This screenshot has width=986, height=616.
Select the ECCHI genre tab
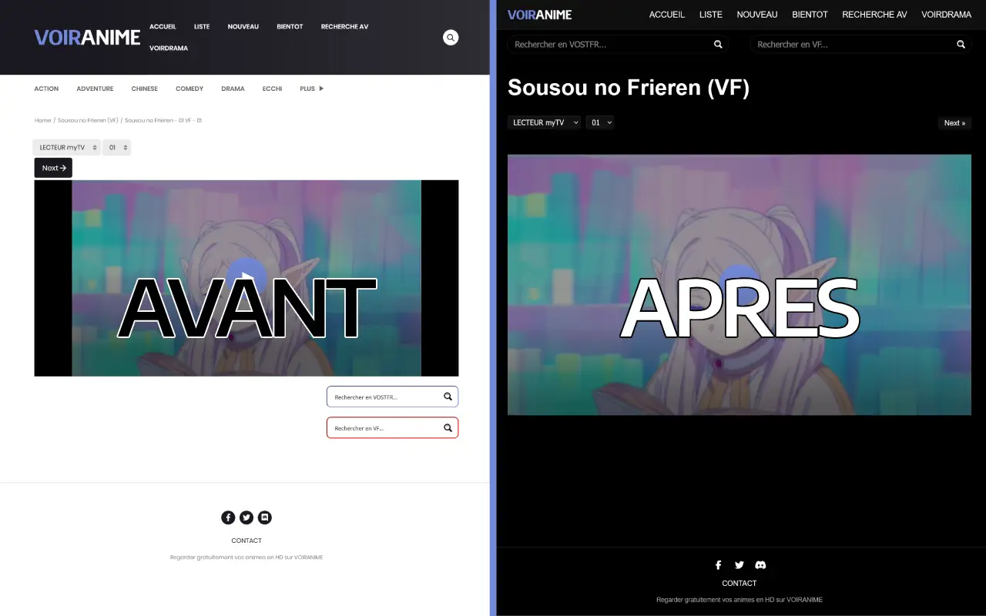pos(272,89)
